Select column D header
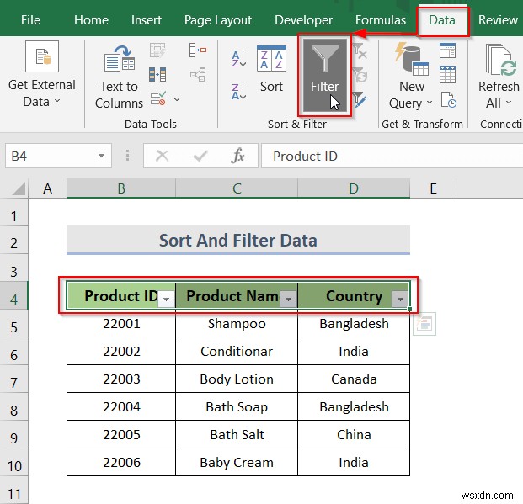The image size is (523, 504). click(354, 188)
